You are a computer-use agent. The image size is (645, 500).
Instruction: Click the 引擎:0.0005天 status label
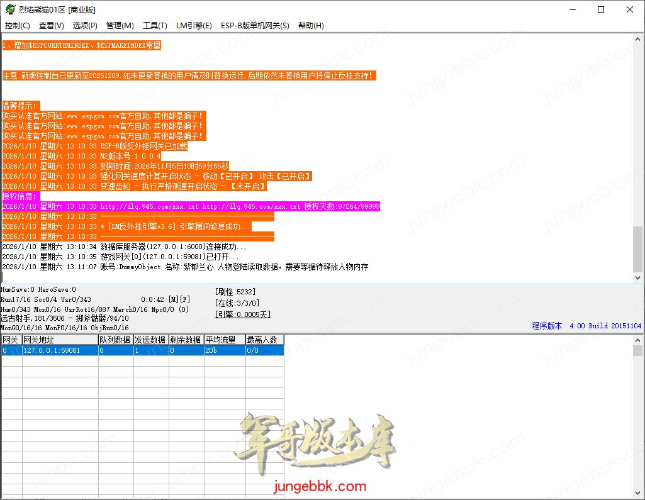coord(242,314)
